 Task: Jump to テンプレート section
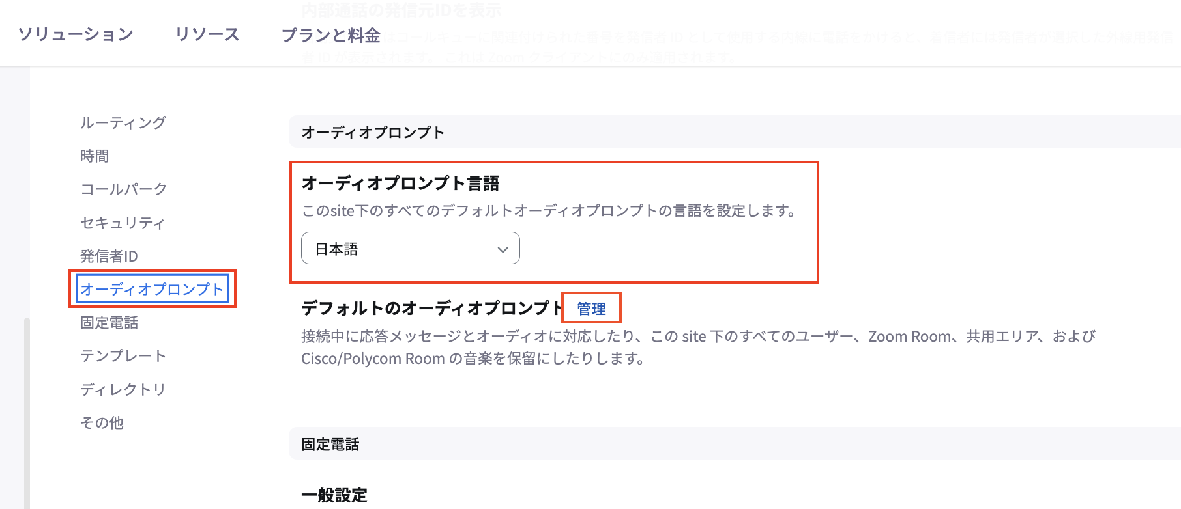click(x=123, y=356)
